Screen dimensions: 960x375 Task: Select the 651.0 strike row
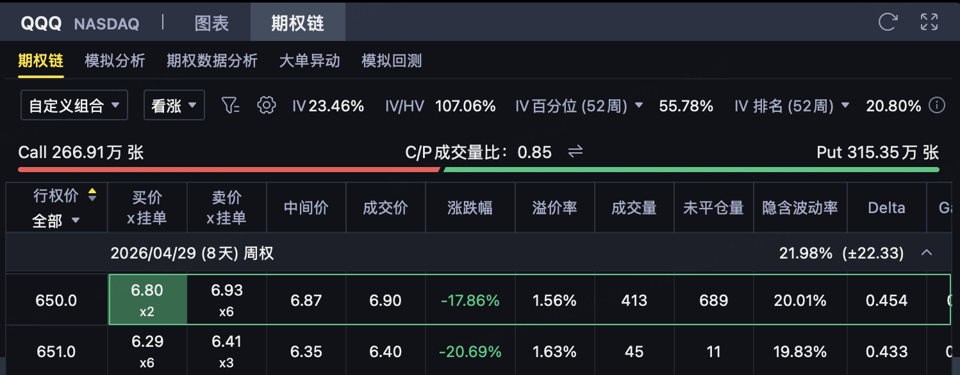[56, 351]
